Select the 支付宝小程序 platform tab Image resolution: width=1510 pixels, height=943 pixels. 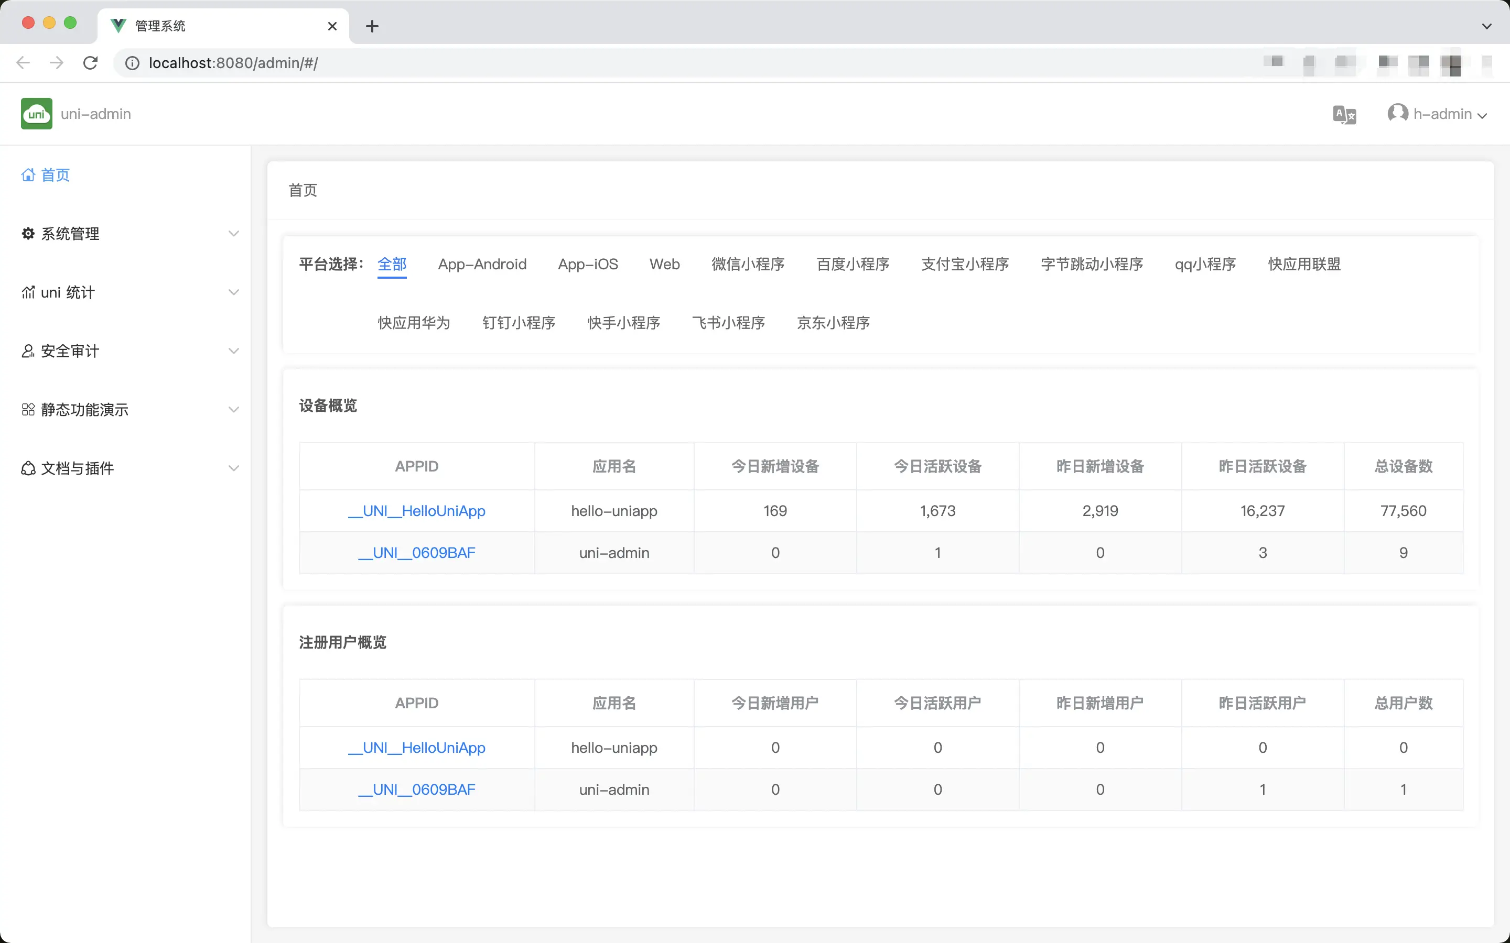[x=965, y=265]
